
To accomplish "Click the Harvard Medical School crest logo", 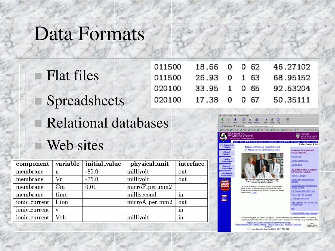I will point(297,136).
